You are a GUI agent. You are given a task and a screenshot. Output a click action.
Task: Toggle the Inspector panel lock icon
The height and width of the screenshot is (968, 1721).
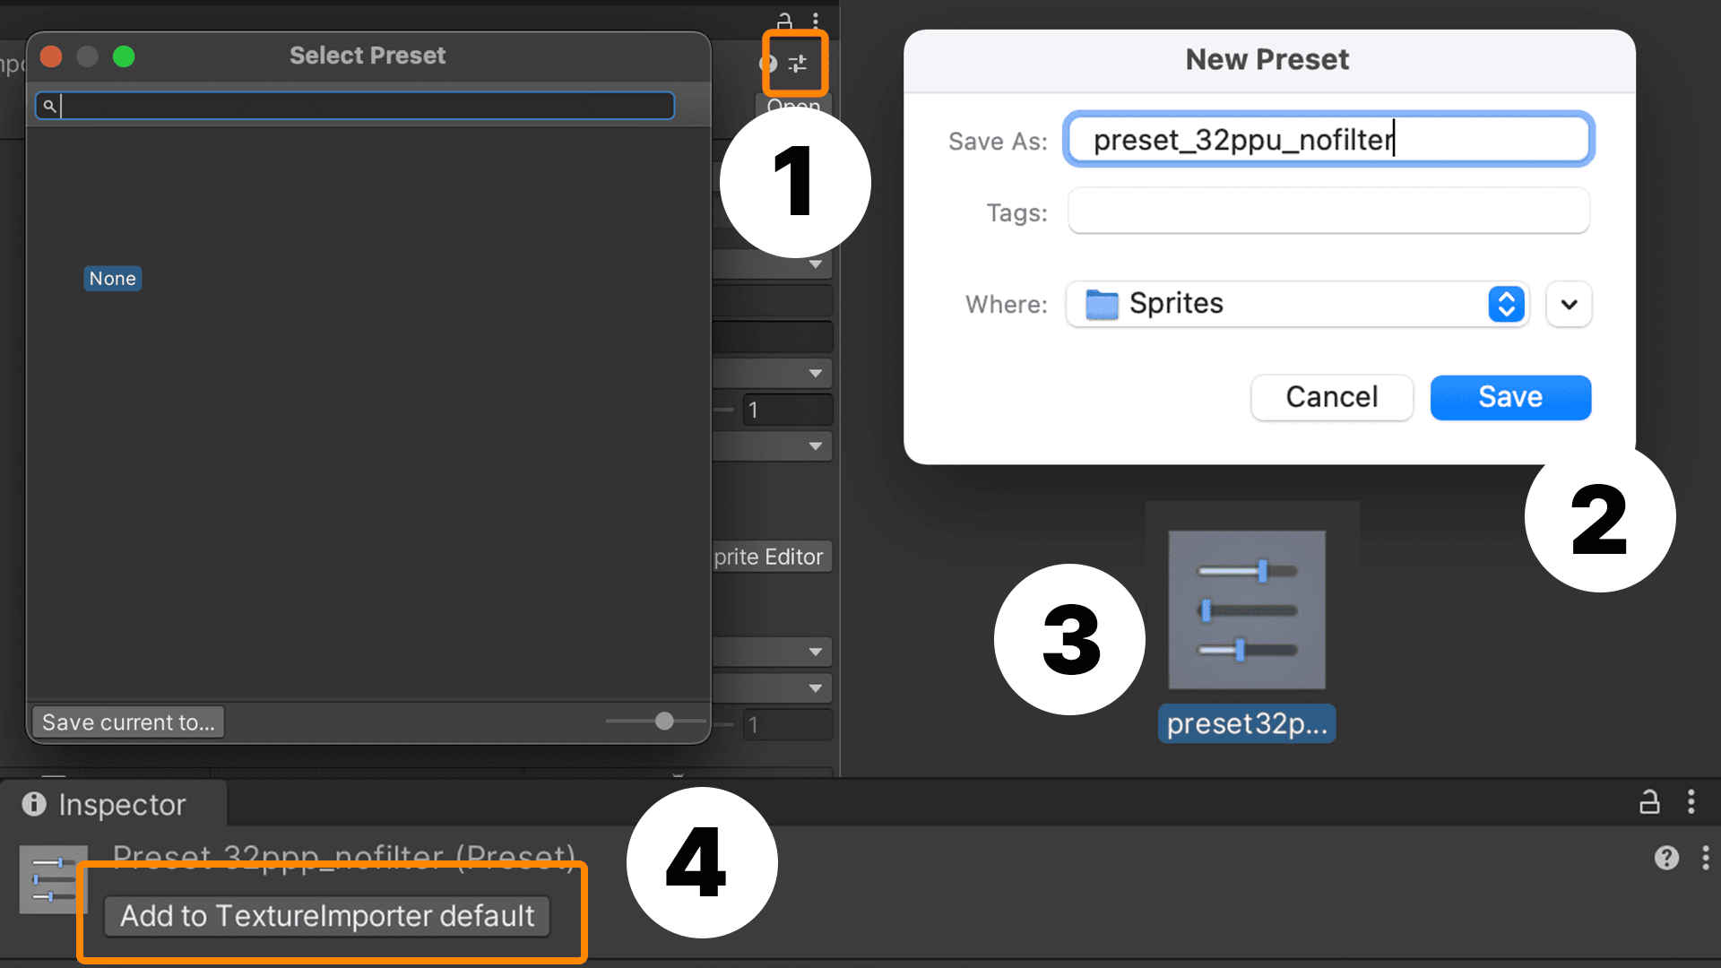(1649, 802)
